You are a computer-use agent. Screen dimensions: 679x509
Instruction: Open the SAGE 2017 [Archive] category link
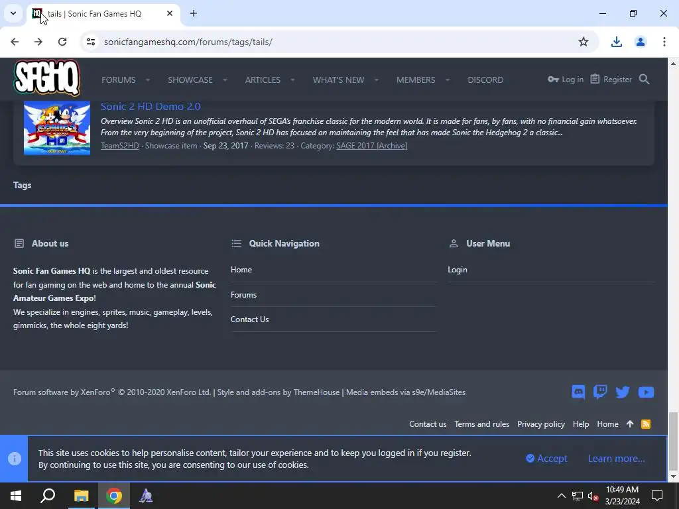(371, 146)
